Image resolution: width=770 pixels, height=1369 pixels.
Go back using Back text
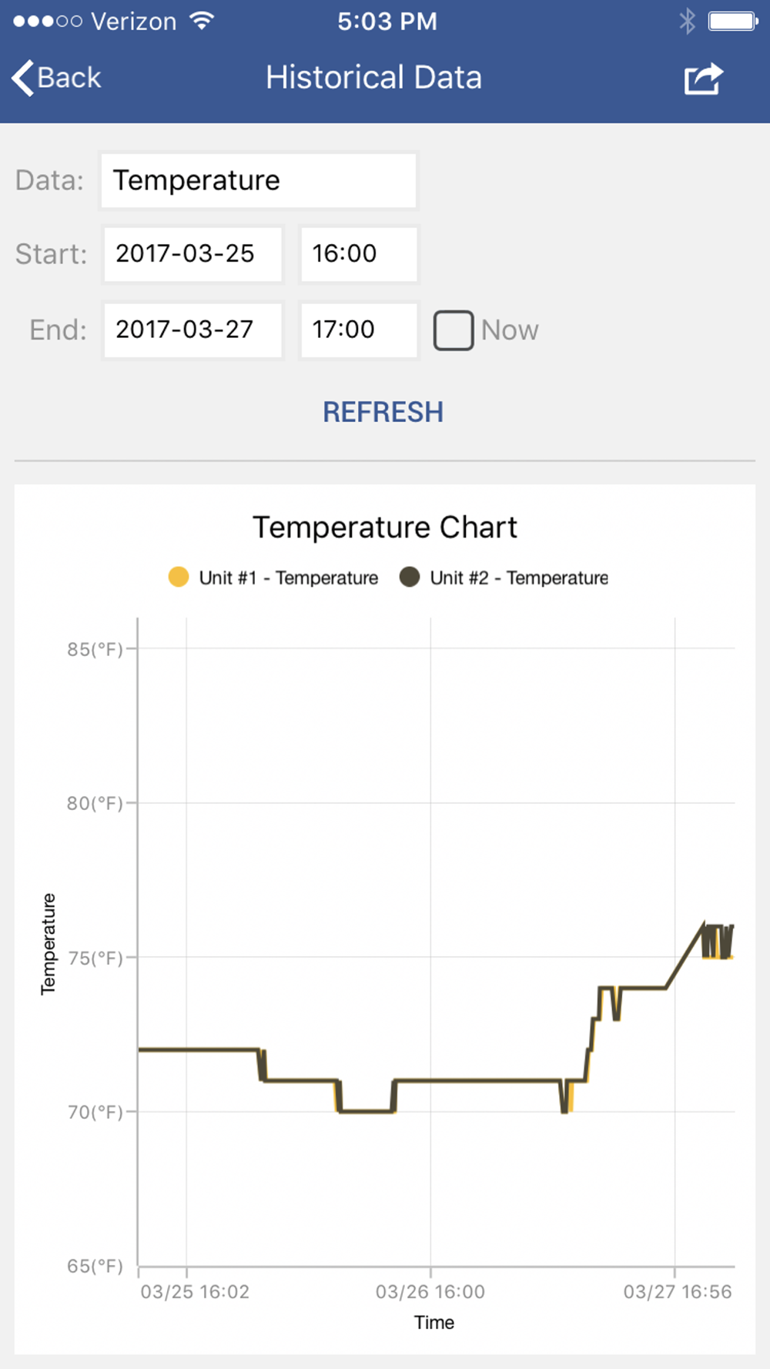coord(69,78)
